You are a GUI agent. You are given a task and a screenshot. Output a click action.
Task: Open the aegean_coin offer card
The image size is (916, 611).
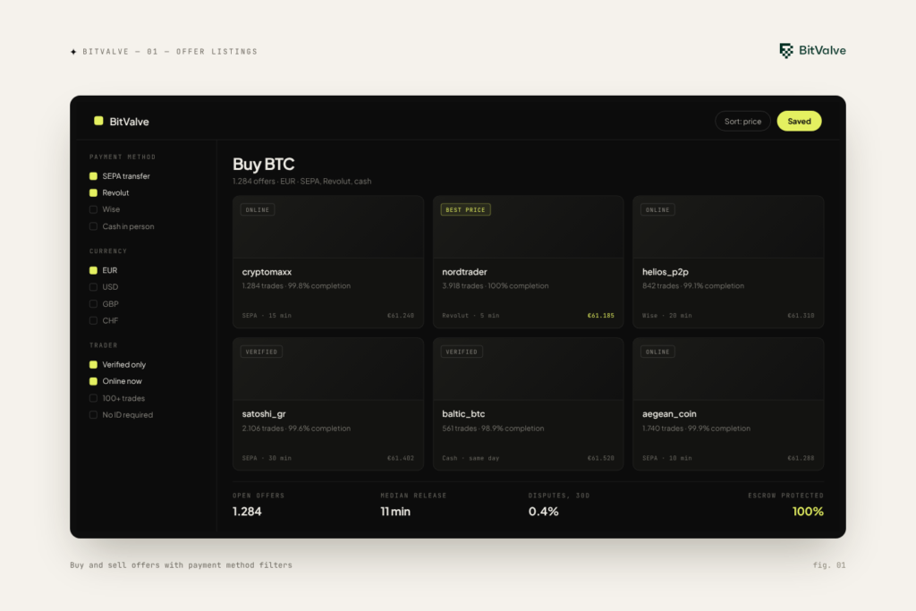point(728,404)
